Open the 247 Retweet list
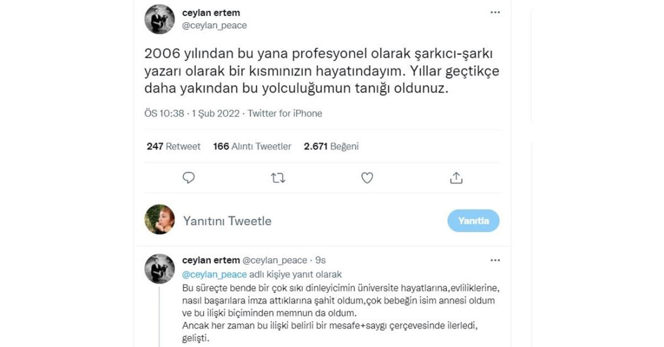Viewport: 664px width, 347px height. 173,146
